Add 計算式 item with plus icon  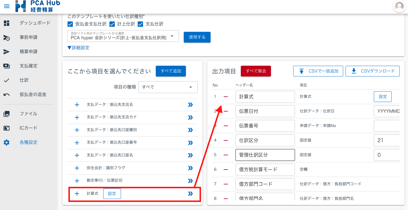(x=77, y=194)
